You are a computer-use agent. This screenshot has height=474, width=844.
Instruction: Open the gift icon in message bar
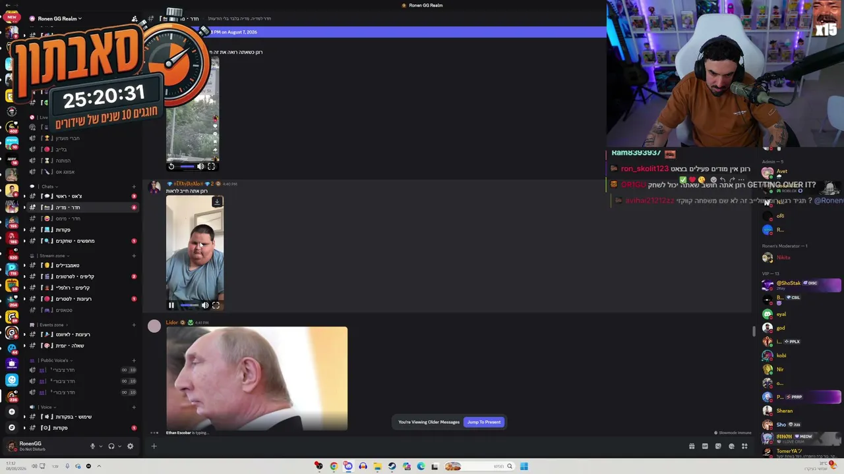tap(692, 446)
